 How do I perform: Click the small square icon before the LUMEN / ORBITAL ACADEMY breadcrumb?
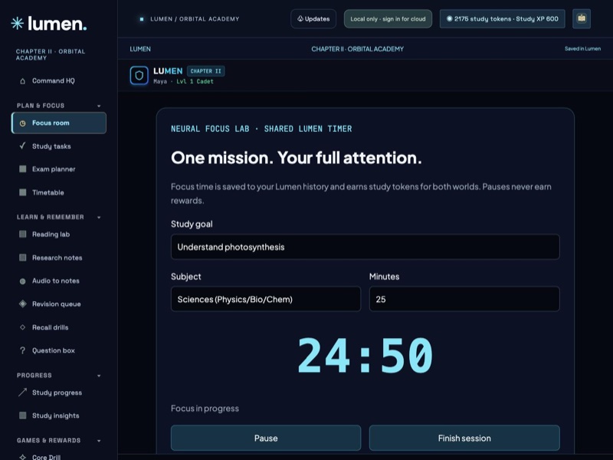click(142, 18)
